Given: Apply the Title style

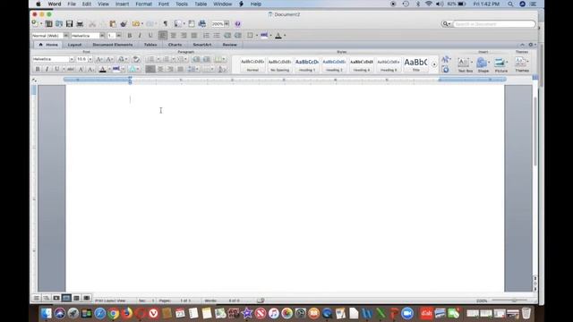Looking at the screenshot, I should point(415,64).
